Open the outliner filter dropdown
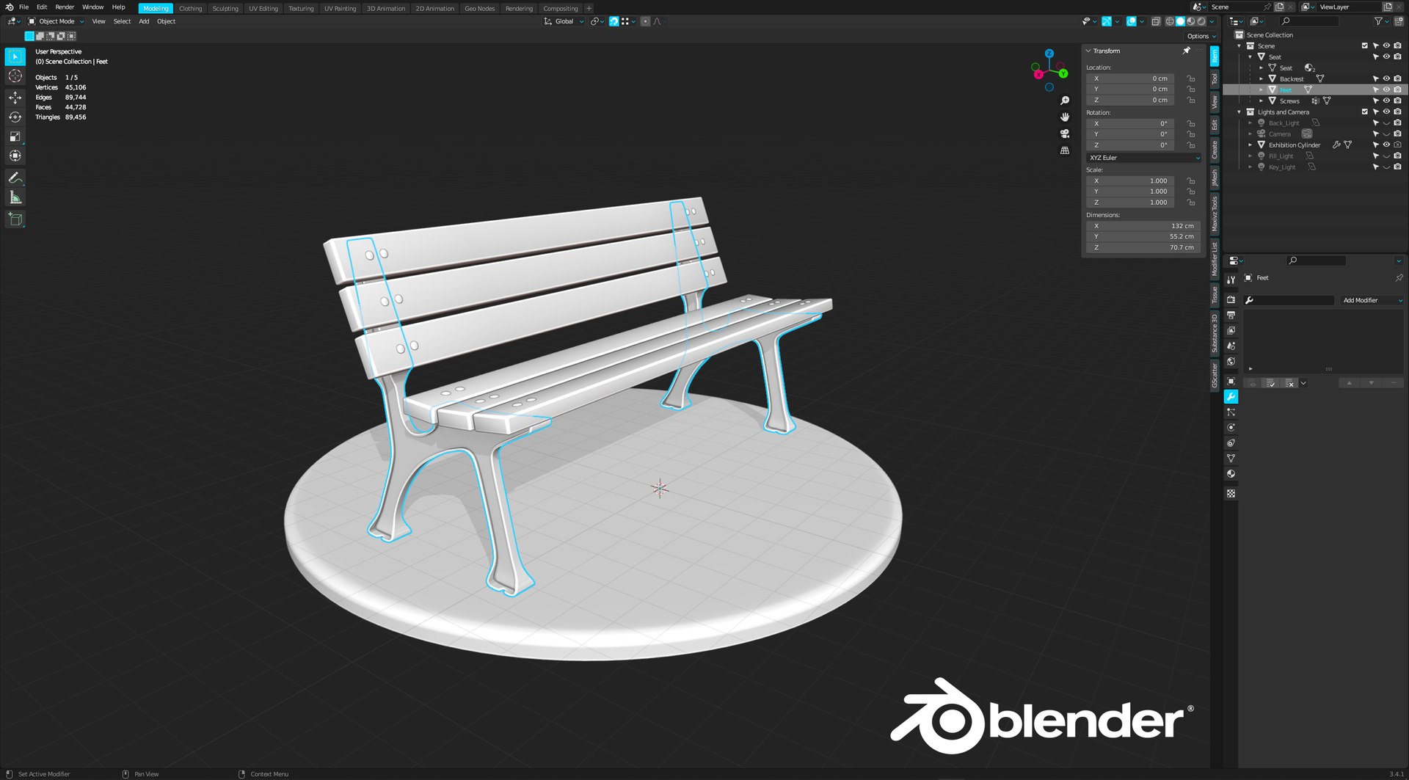 1382,21
